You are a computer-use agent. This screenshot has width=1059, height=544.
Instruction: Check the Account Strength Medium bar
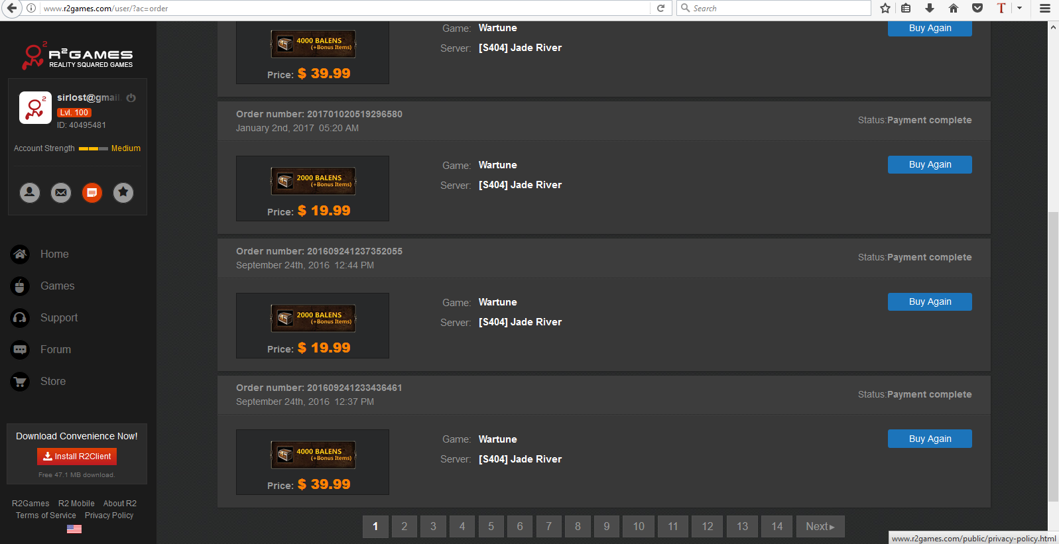(93, 148)
